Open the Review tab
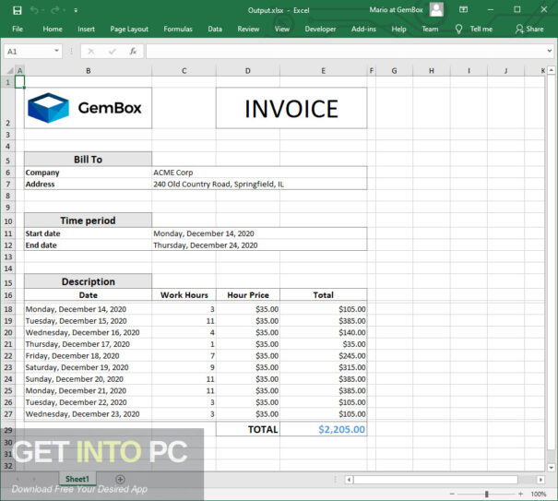 tap(248, 29)
